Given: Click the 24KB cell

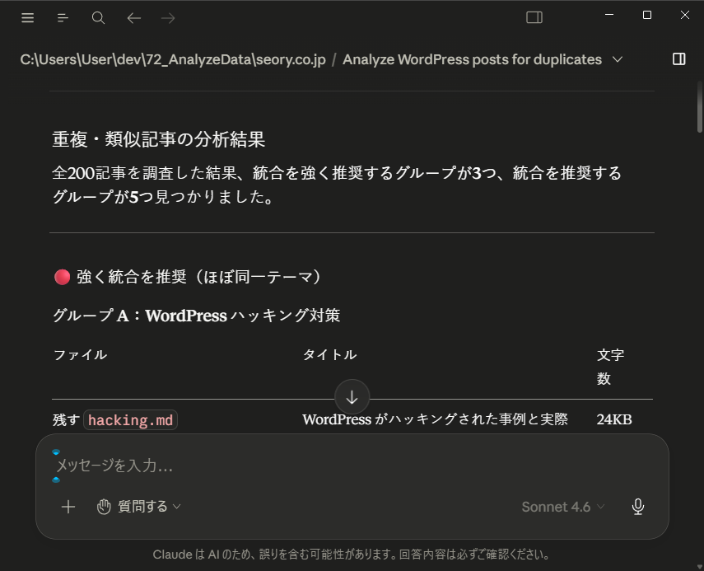Looking at the screenshot, I should tap(614, 419).
